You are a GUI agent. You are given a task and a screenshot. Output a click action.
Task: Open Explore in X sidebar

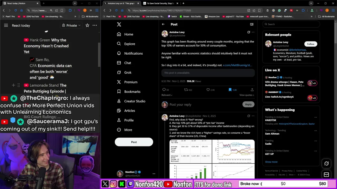[126, 44]
